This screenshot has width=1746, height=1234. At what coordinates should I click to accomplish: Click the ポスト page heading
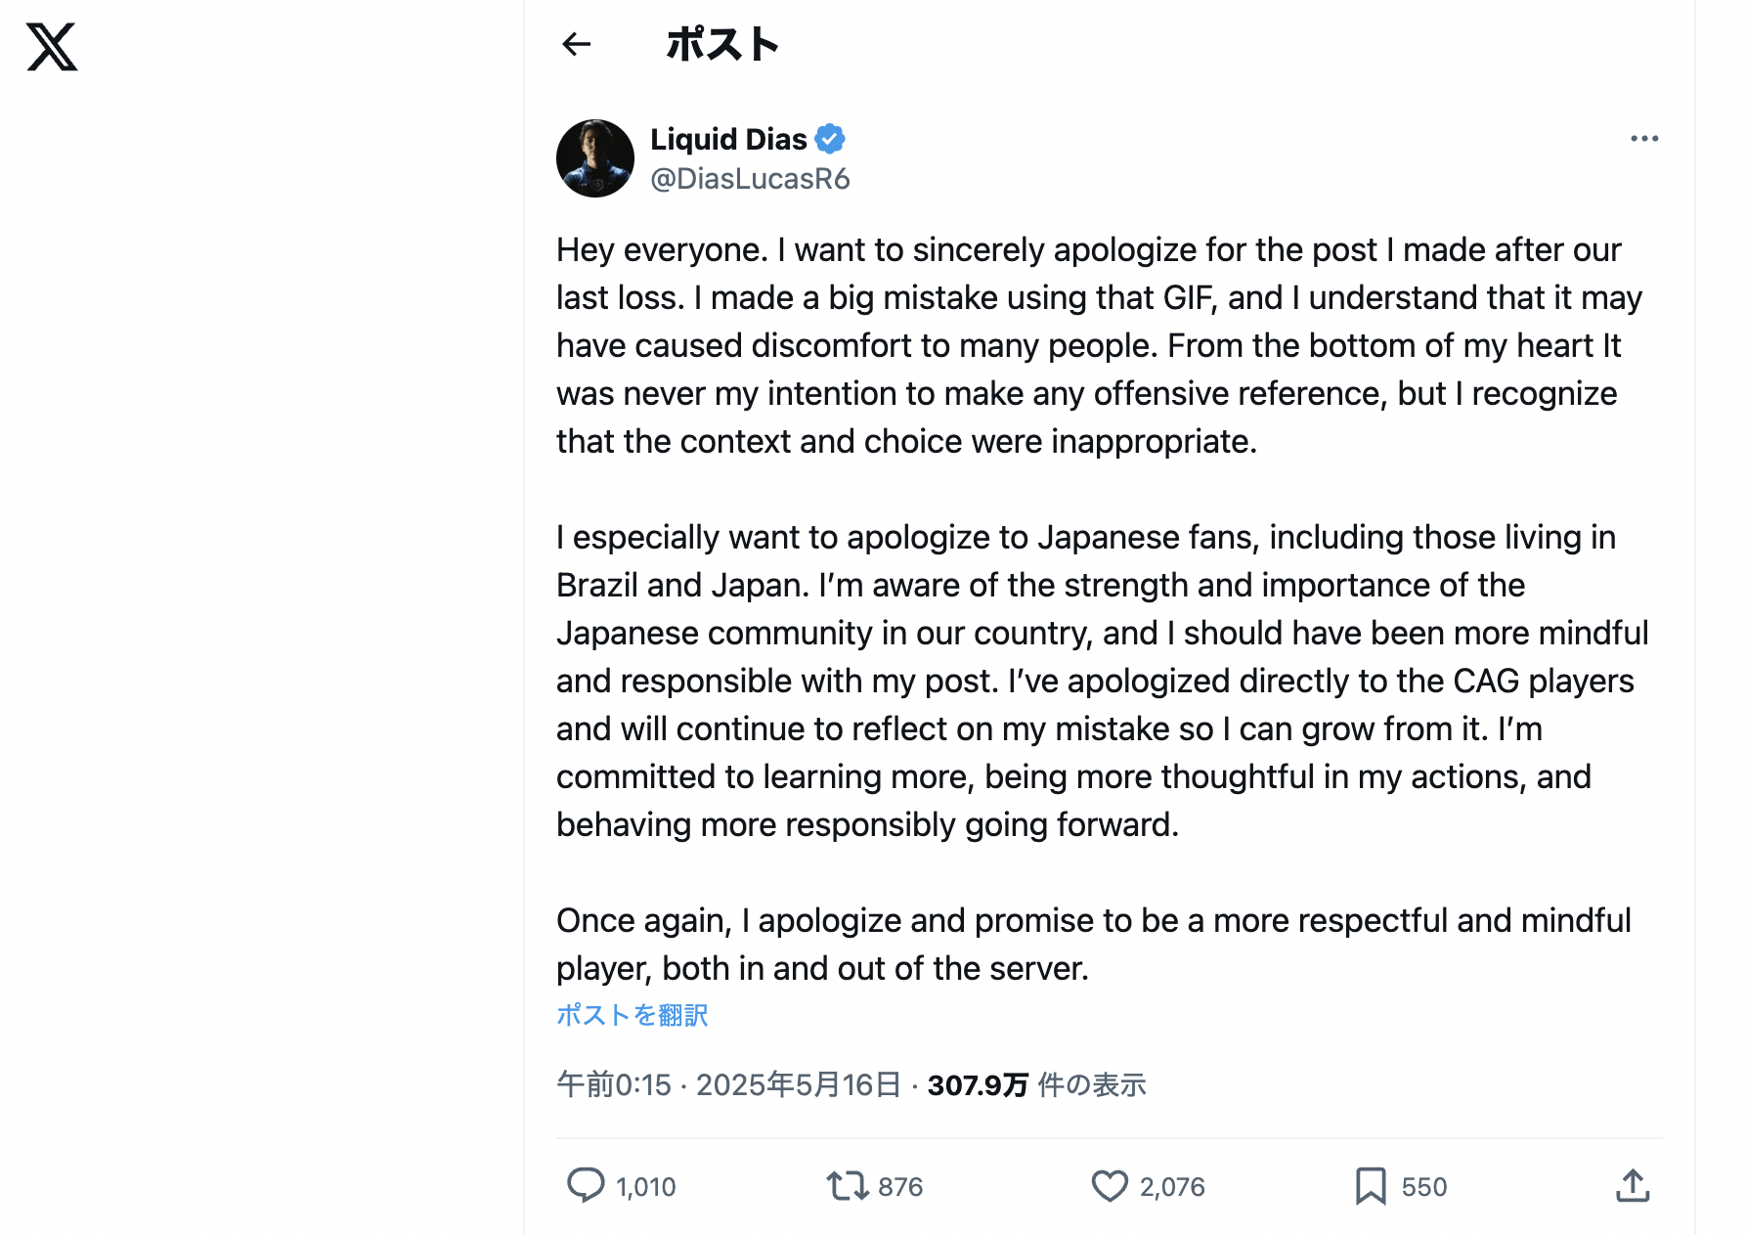(722, 44)
